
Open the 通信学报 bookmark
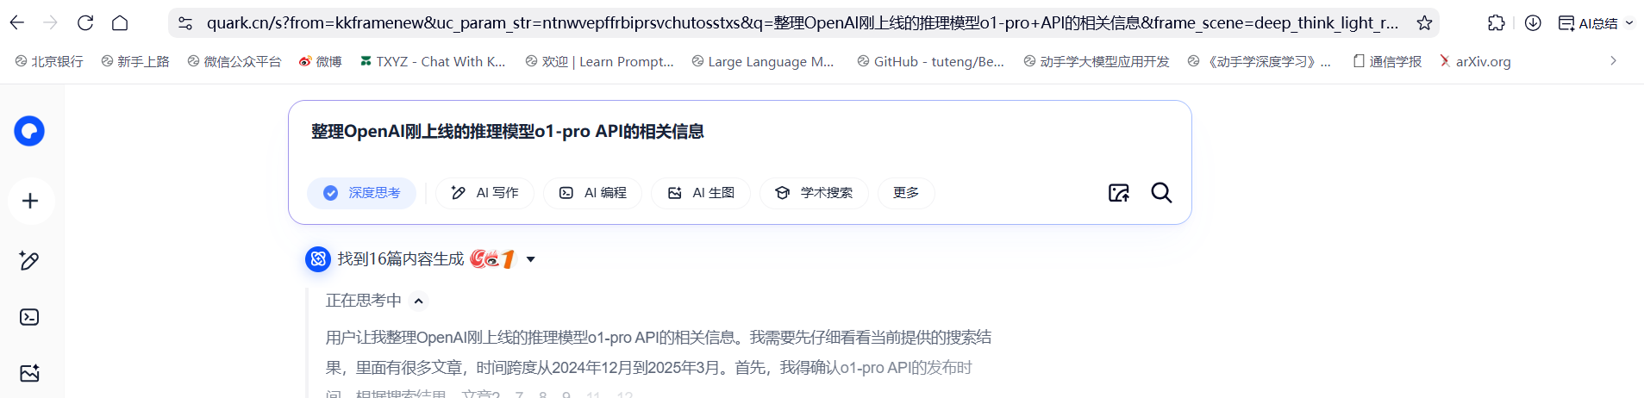click(1387, 61)
